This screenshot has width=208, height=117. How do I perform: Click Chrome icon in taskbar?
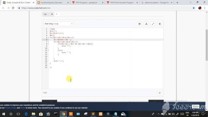tap(63, 114)
